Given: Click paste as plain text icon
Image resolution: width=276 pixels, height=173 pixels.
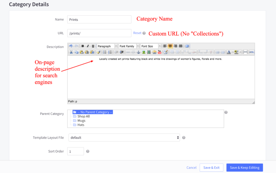Looking at the screenshot, I should (x=87, y=52).
